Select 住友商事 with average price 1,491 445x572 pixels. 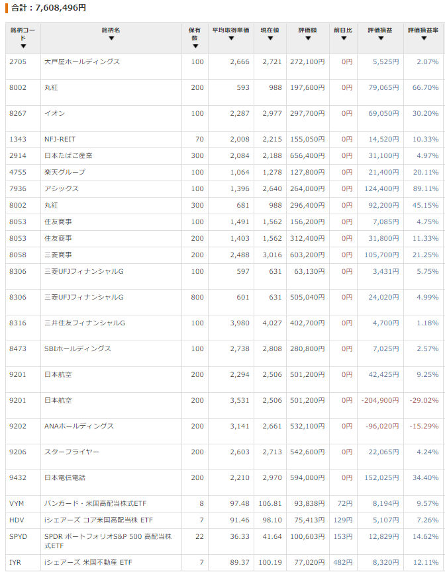tap(58, 222)
